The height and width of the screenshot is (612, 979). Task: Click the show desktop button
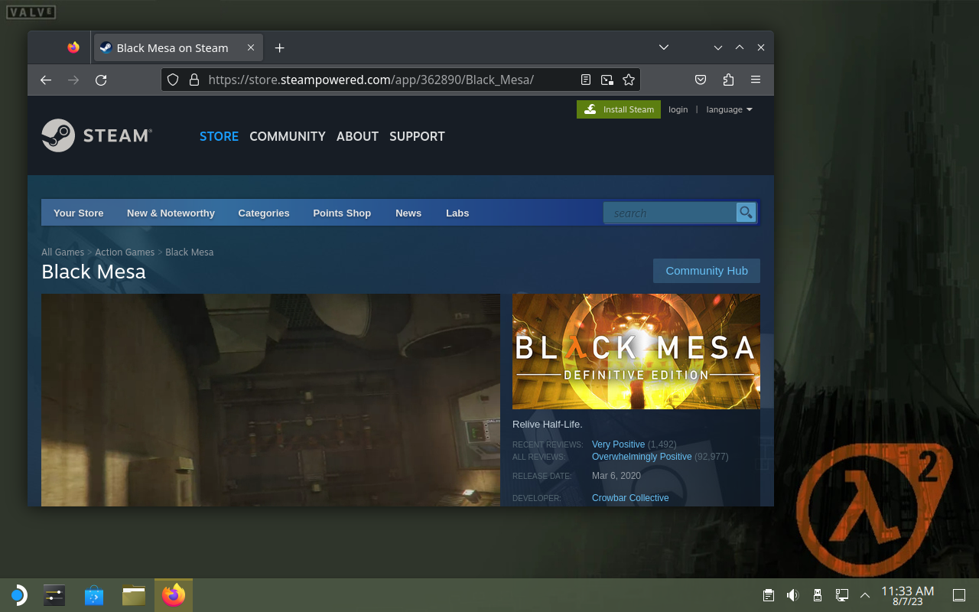pyautogui.click(x=958, y=595)
